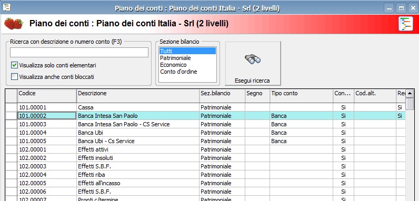
Task: Click Tipo conto Banca cell for 101.00004
Action: tap(302, 133)
